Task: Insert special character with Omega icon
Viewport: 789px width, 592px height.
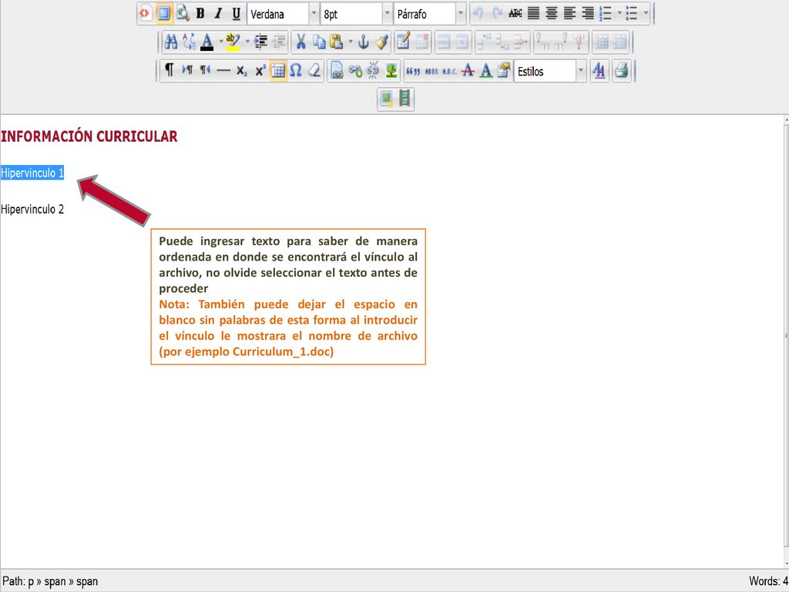Action: point(296,70)
